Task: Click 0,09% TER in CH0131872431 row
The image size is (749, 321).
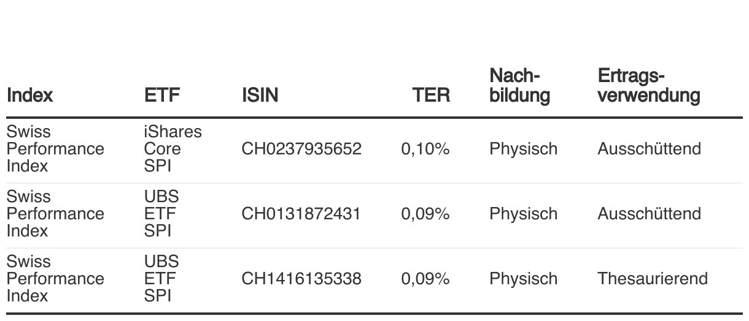Action: tap(425, 214)
